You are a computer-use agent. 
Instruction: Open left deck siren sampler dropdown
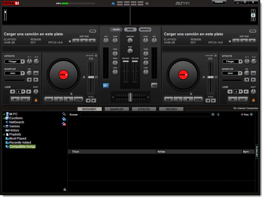(x=23, y=73)
